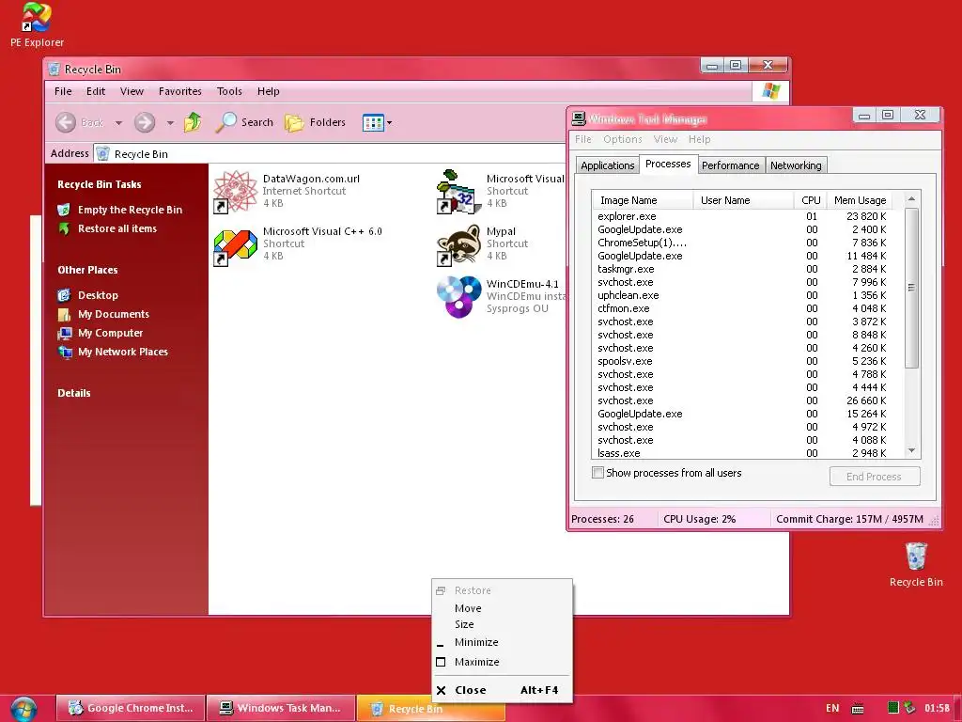The width and height of the screenshot is (962, 722).
Task: Open the Recycle Bin desktop icon
Action: pos(916,564)
